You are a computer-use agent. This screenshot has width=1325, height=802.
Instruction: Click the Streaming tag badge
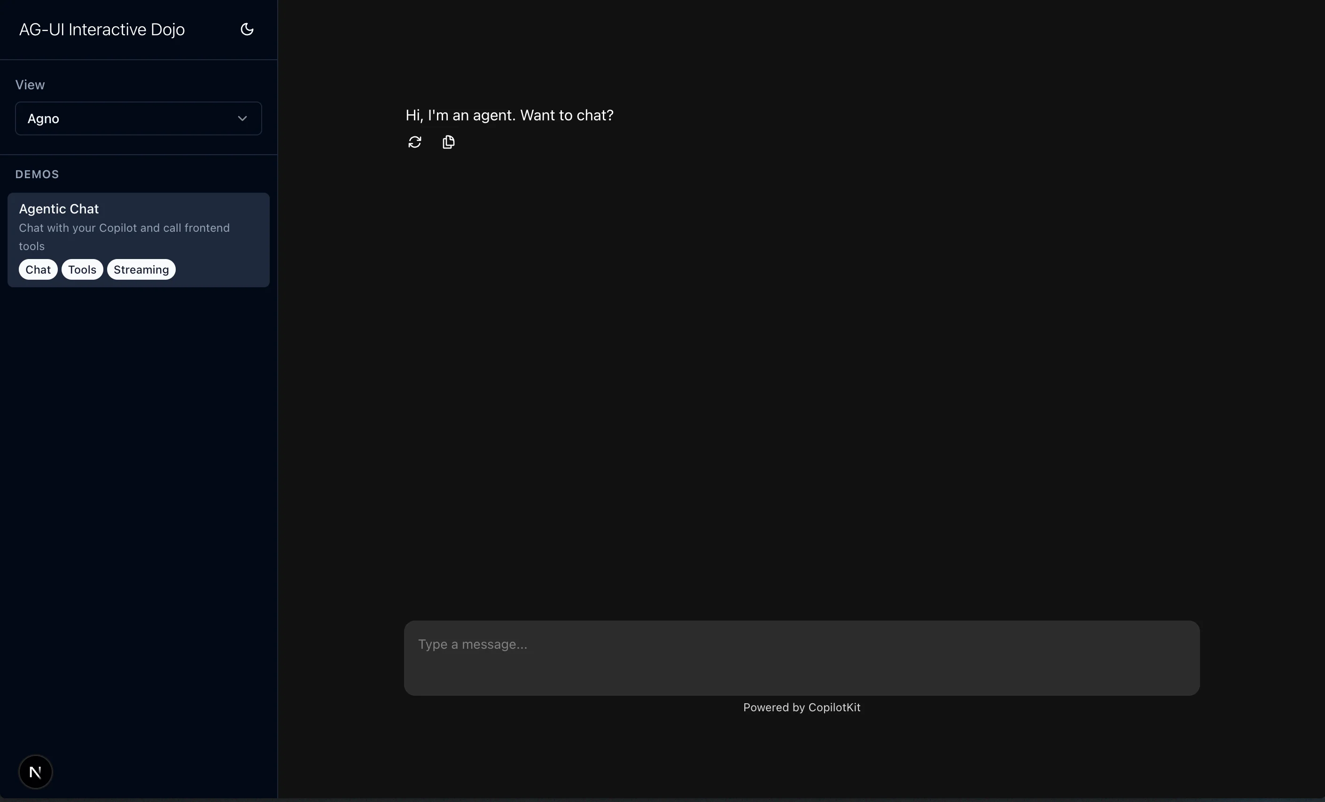coord(141,269)
